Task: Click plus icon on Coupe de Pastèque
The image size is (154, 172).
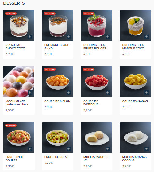Action: [108, 93]
